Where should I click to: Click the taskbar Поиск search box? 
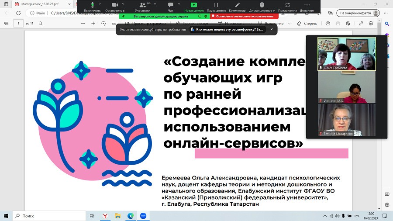[49, 216]
